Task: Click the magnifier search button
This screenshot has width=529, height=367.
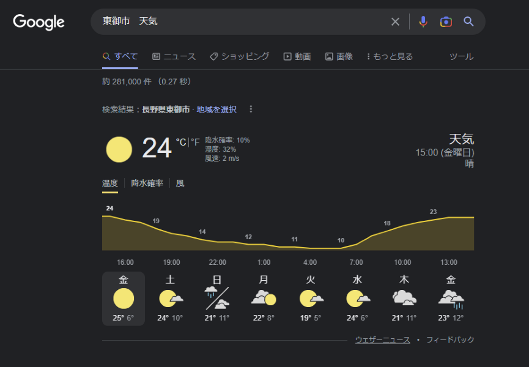Action: 469,22
